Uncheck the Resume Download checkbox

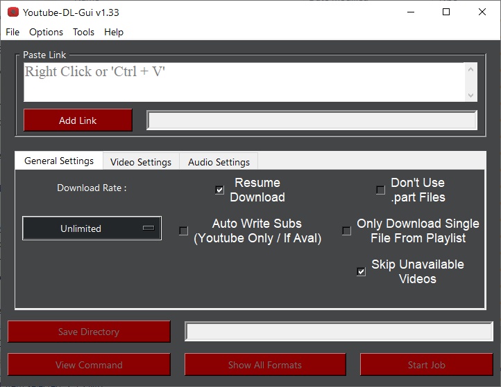(219, 190)
